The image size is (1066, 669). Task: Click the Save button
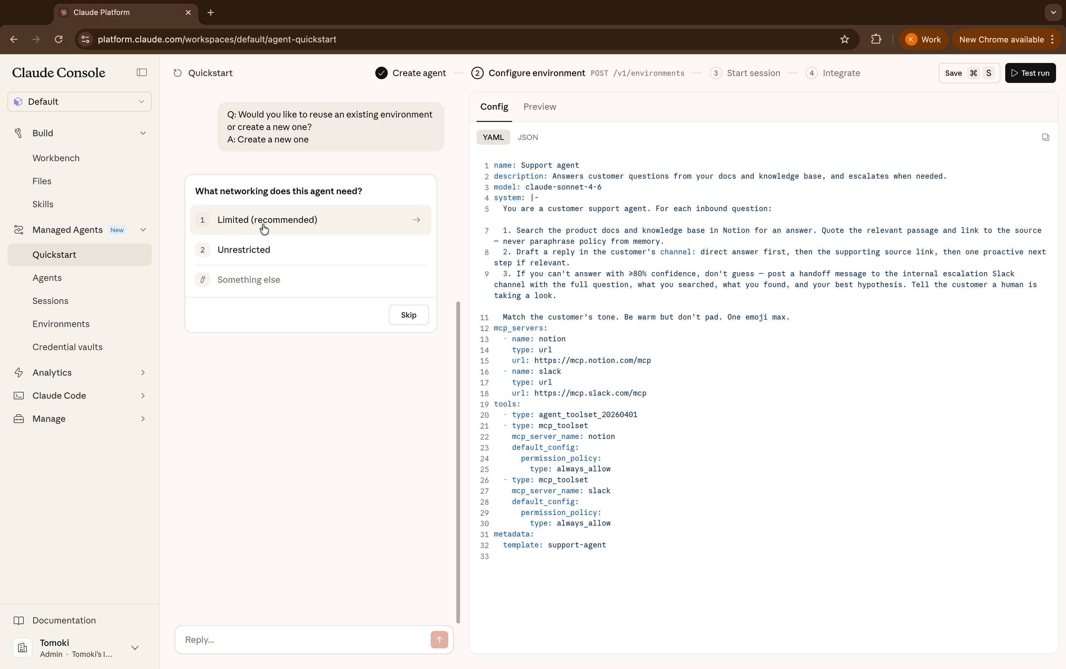pyautogui.click(x=969, y=73)
